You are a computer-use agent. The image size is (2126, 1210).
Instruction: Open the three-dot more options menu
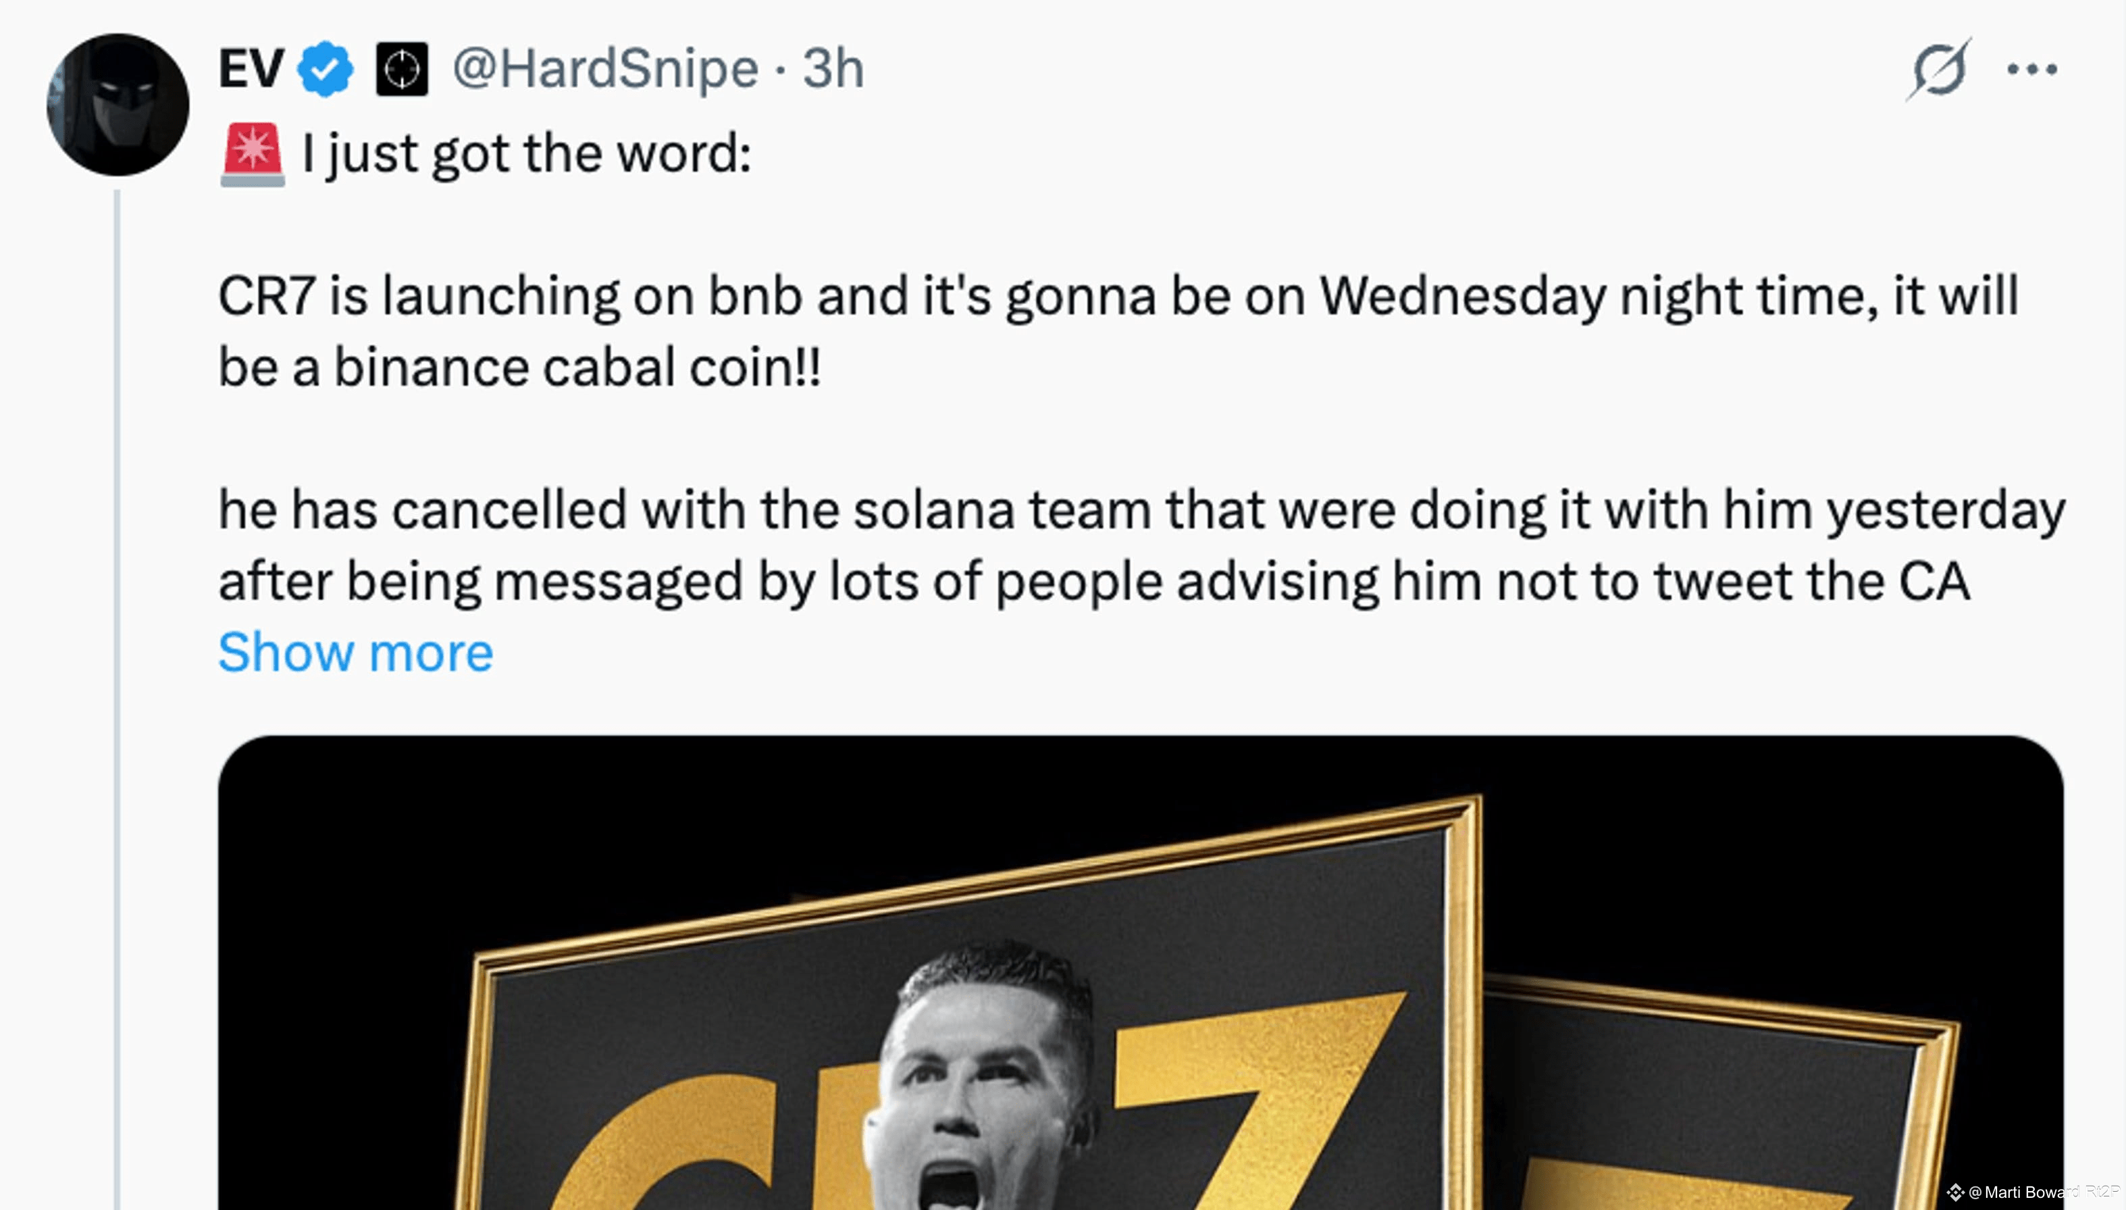2031,69
